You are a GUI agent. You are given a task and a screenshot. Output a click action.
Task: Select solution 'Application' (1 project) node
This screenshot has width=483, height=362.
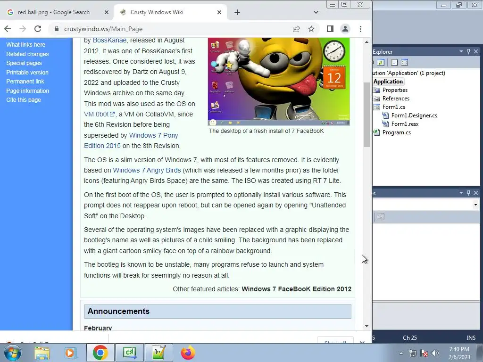[409, 73]
